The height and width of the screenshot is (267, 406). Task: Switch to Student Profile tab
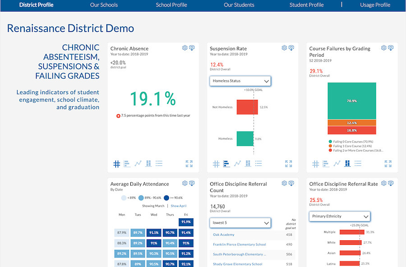click(x=307, y=5)
